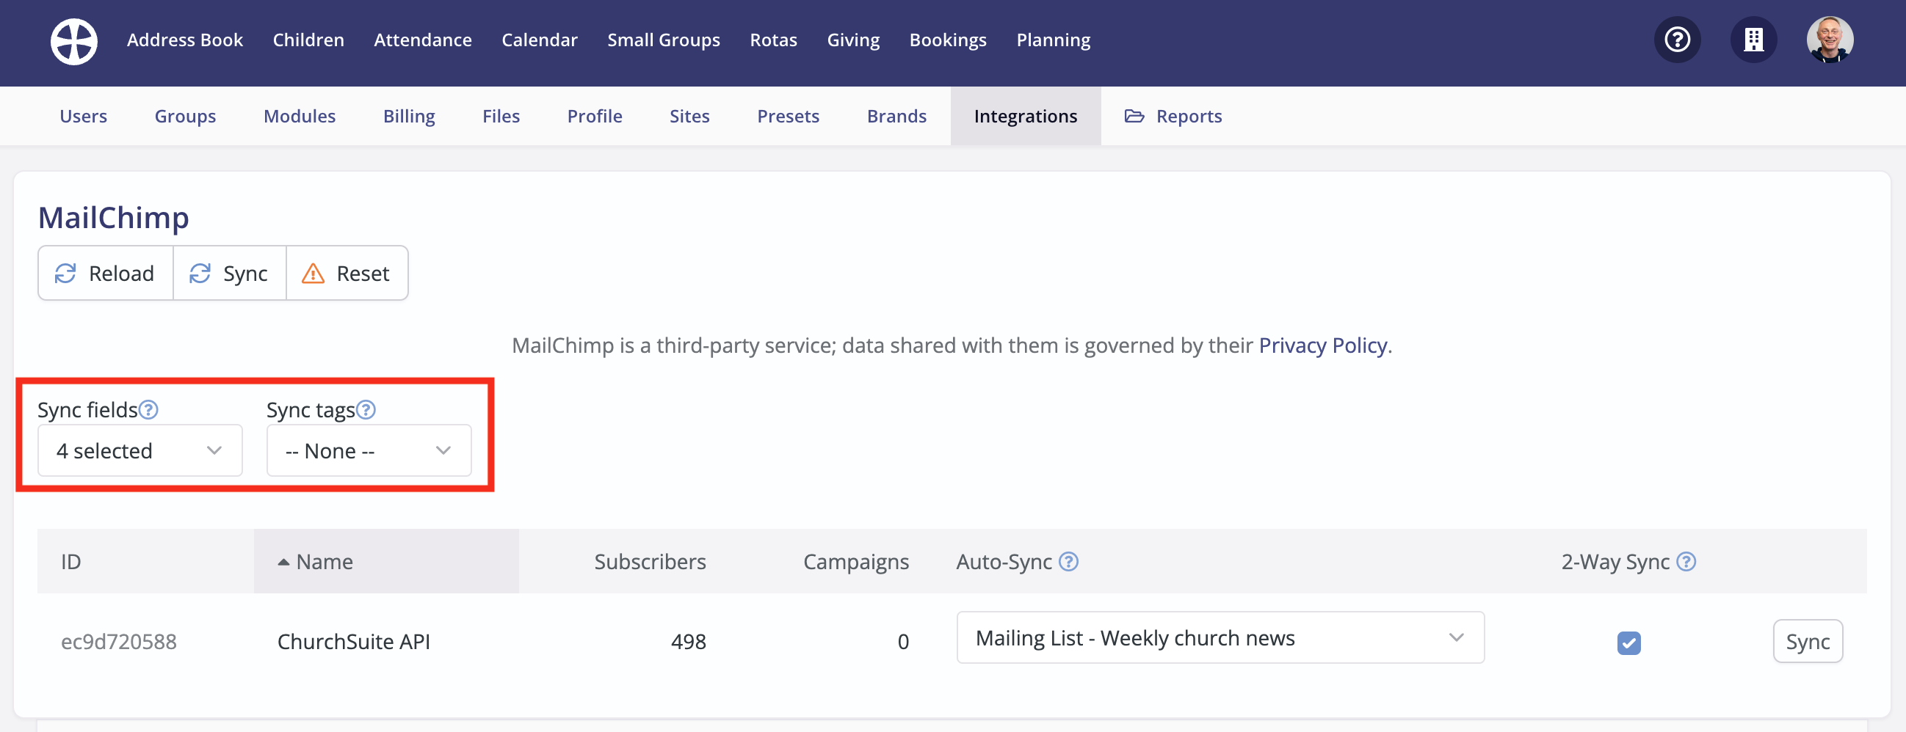The height and width of the screenshot is (732, 1906).
Task: Click the 2-Way Sync help icon
Action: click(1686, 562)
